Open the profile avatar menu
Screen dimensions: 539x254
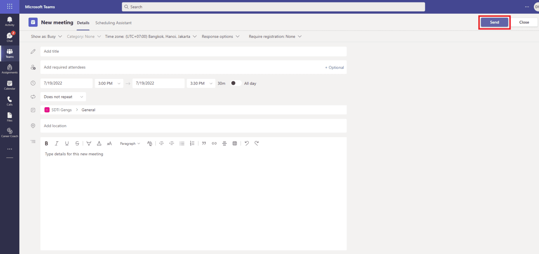pyautogui.click(x=536, y=7)
